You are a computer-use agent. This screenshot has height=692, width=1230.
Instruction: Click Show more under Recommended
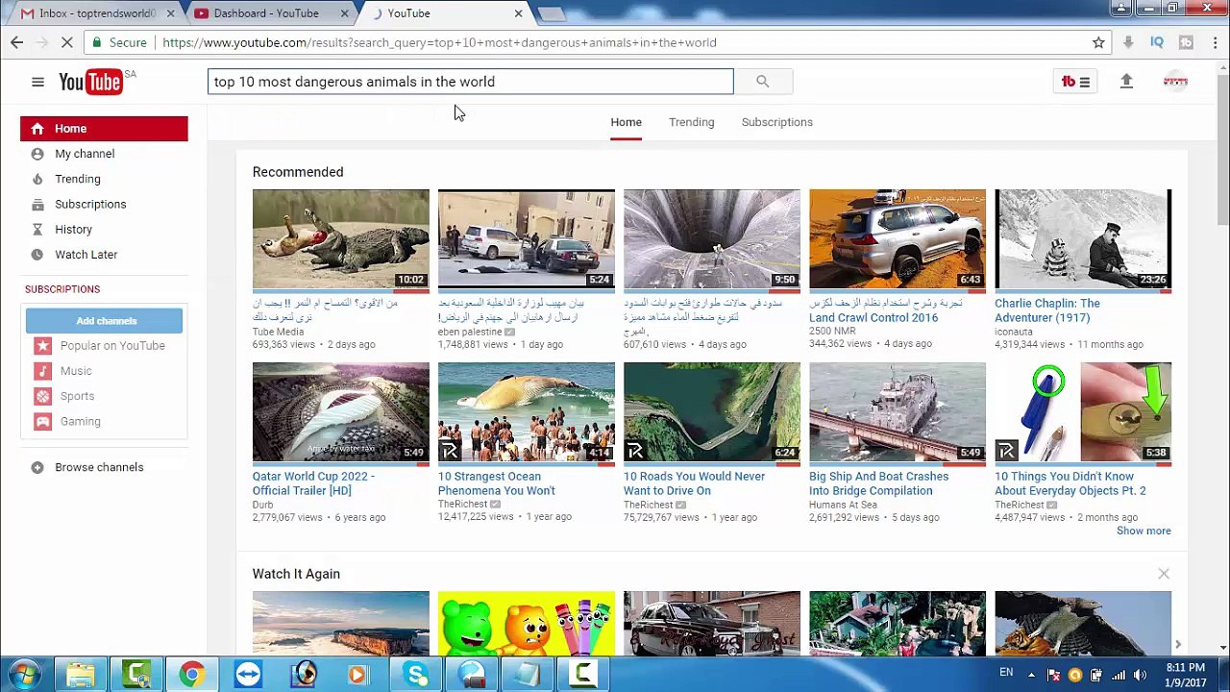(x=1144, y=531)
